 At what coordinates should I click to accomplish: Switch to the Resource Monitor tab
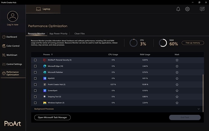coord(36,34)
